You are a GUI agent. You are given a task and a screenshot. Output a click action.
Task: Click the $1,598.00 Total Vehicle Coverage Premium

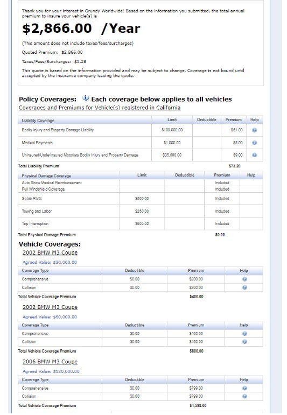198,406
